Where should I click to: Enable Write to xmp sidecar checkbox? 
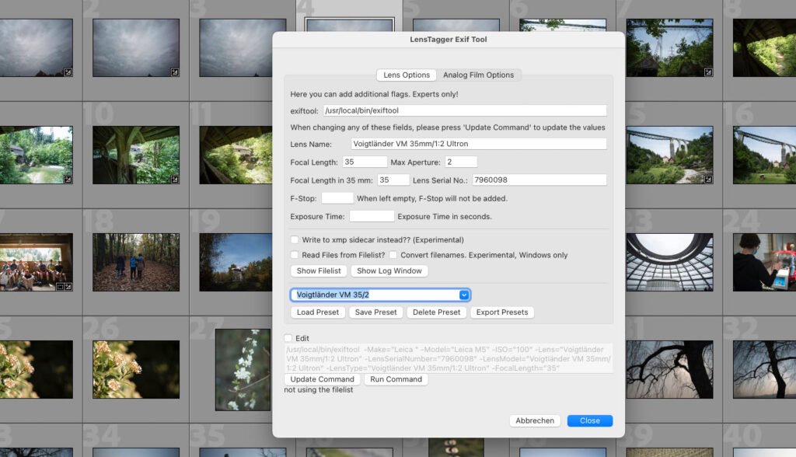(x=295, y=239)
